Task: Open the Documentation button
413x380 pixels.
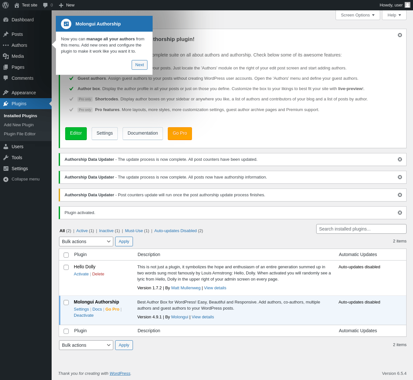Action: pyautogui.click(x=143, y=133)
